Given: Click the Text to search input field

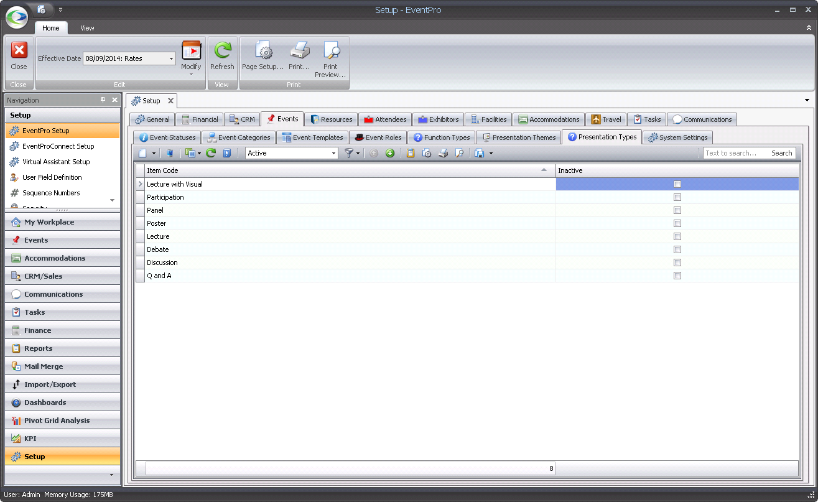Looking at the screenshot, I should [736, 153].
